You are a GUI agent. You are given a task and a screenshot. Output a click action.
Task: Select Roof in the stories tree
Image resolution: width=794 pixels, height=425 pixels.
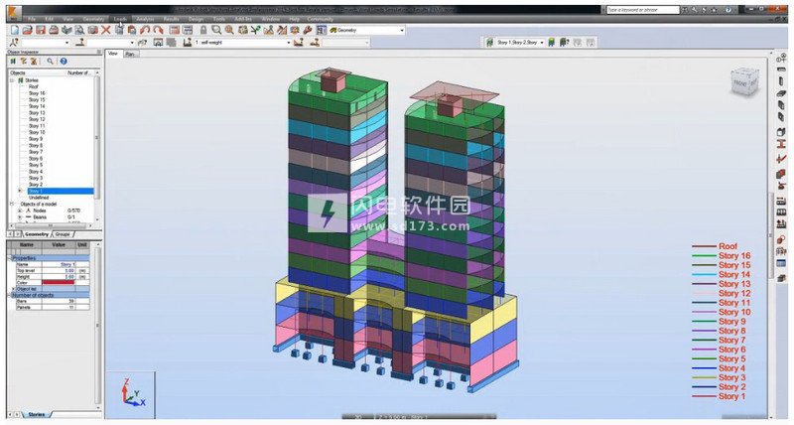pos(33,86)
